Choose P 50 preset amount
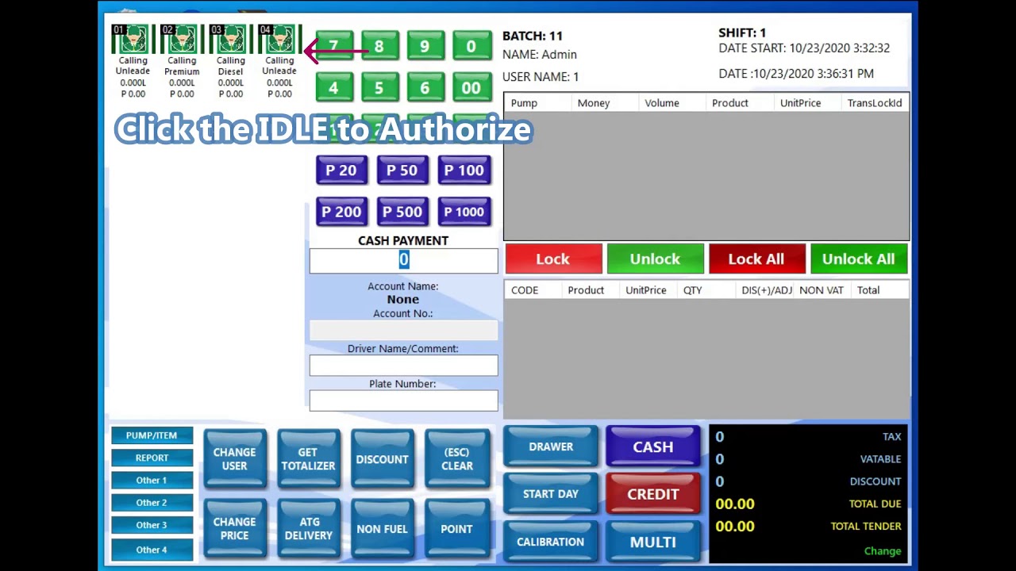This screenshot has width=1016, height=571. click(402, 171)
